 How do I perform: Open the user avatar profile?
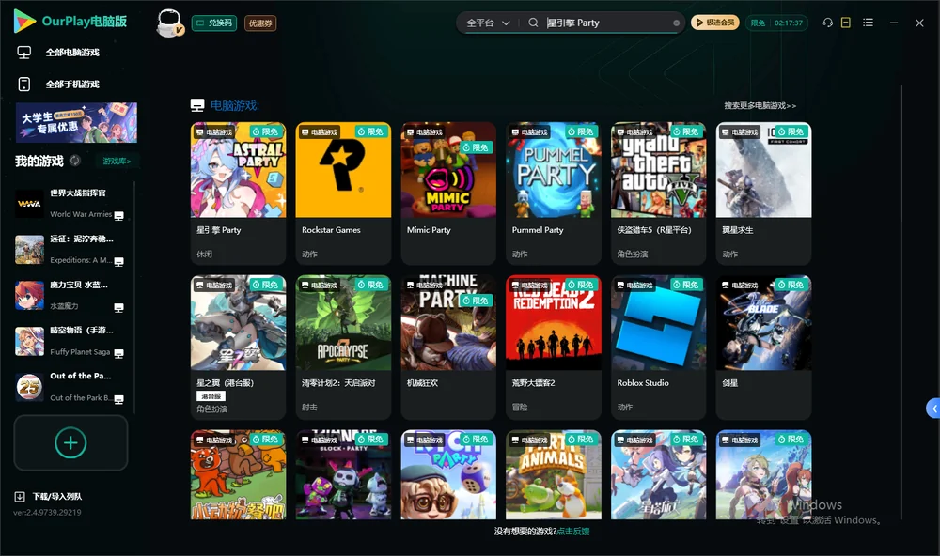[169, 23]
